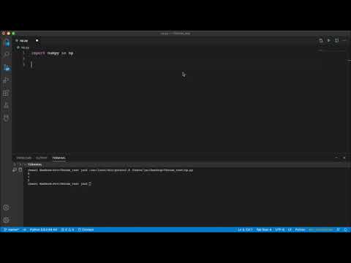Screen dimensions: 351x263
Task: Open the editor More Actions ellipsis
Action: pyautogui.click(x=344, y=40)
